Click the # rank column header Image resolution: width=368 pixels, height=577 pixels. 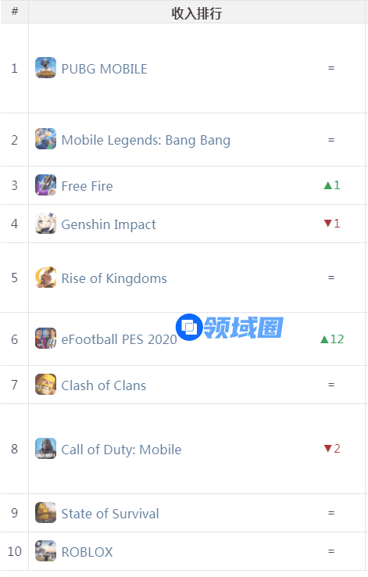click(x=15, y=12)
